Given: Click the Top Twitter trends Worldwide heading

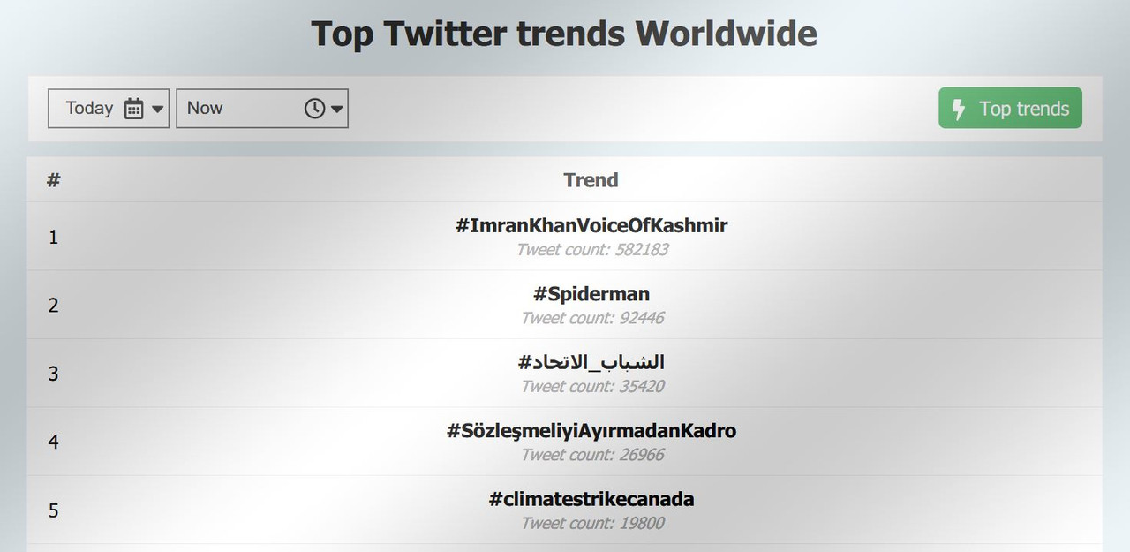Looking at the screenshot, I should point(564,34).
